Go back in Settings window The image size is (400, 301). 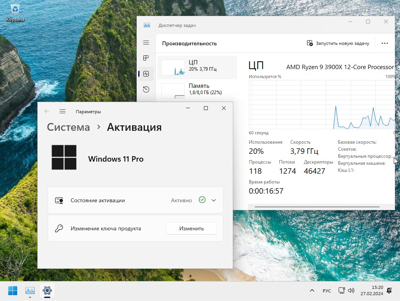[x=47, y=111]
